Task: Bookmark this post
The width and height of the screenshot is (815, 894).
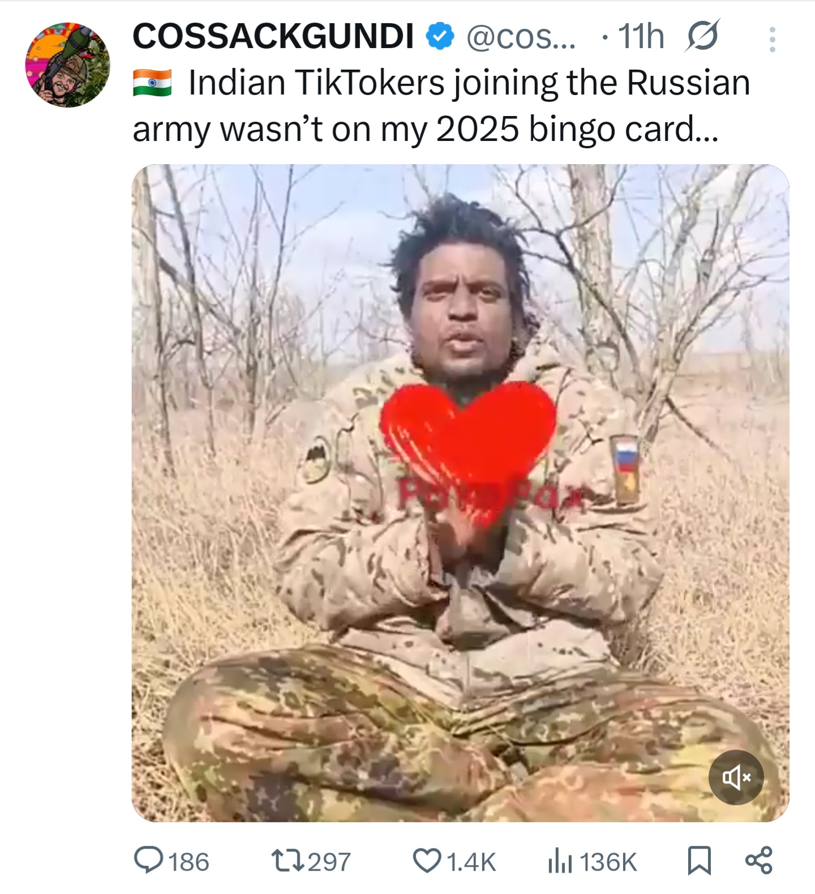Action: coord(699,861)
